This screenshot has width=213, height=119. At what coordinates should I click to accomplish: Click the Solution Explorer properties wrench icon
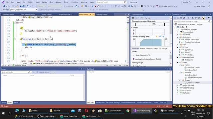coord(209,18)
